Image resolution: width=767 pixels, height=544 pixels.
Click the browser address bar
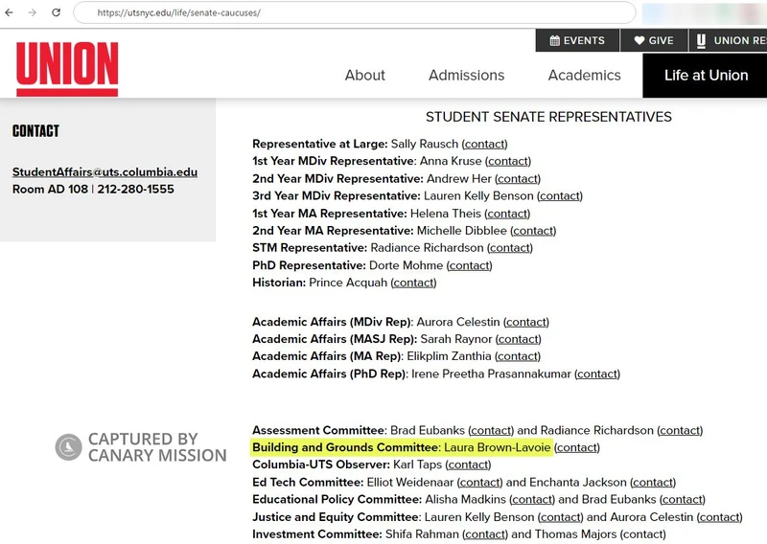(355, 13)
